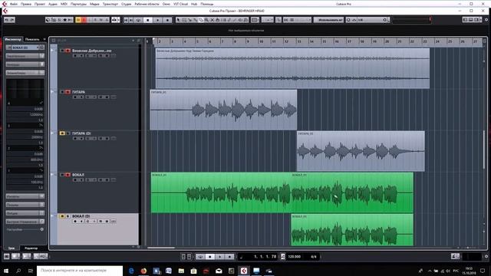Image resolution: width=491 pixels, height=276 pixels.
Task: Click the Play button in top toolbar
Action: click(158, 20)
